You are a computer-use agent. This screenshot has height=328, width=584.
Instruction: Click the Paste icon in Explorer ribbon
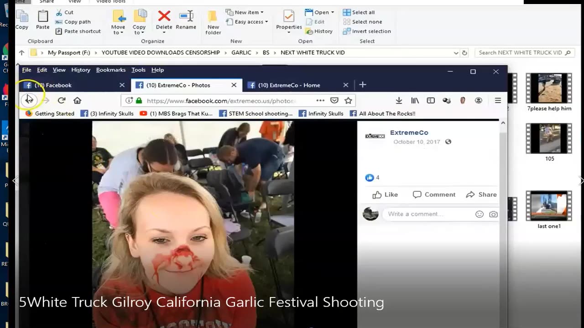tap(43, 20)
